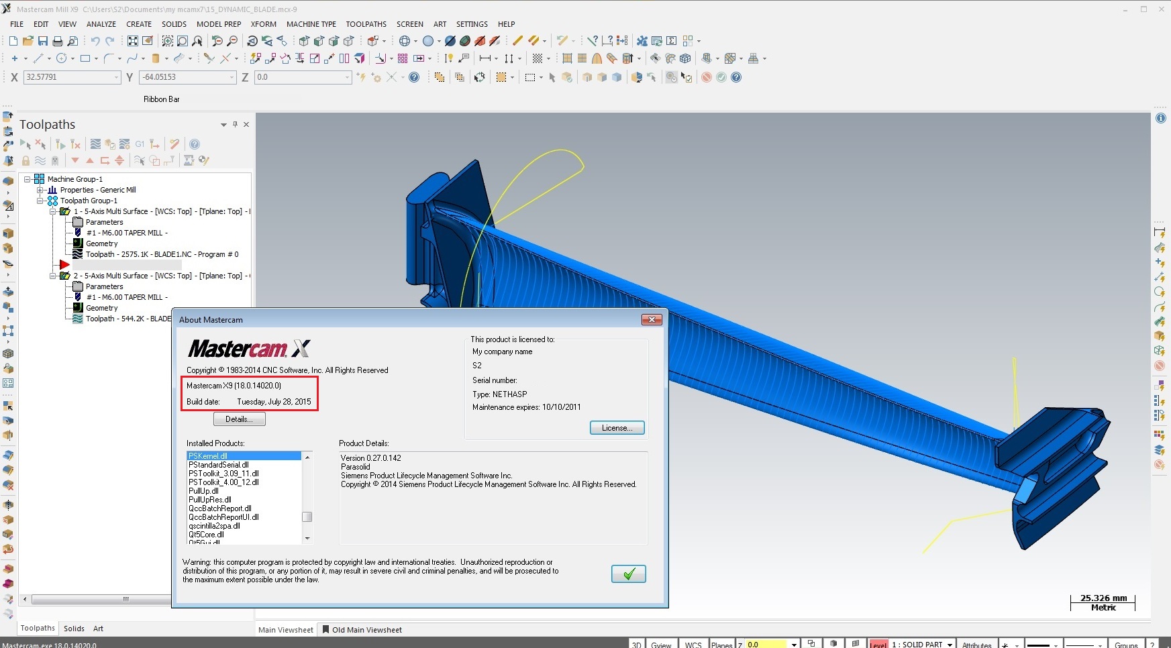Select Parameters under operation 1

point(104,222)
